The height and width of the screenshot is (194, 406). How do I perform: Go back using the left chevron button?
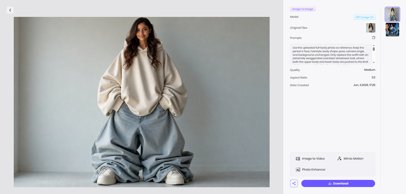point(10,10)
